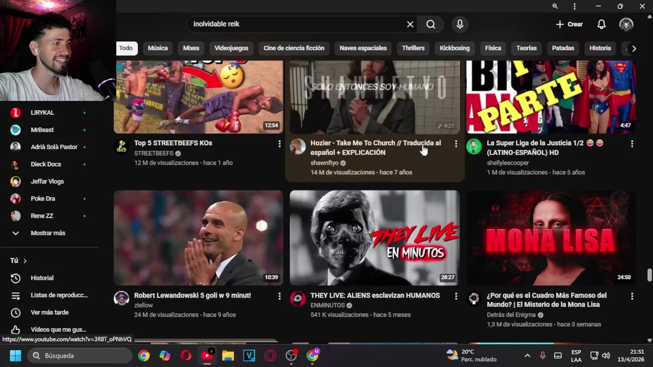
Task: Open options menu for La Super Liga de la Justicia
Action: [x=632, y=144]
